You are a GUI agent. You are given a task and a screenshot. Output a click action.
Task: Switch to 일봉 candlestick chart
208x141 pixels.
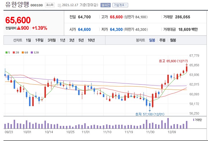(152, 40)
